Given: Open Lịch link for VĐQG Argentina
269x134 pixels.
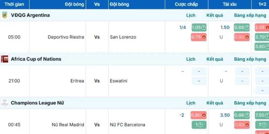Looking at the screenshot, I should 191,15.
